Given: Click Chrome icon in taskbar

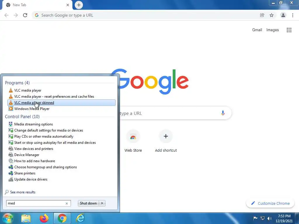Looking at the screenshot, I should 62,218.
